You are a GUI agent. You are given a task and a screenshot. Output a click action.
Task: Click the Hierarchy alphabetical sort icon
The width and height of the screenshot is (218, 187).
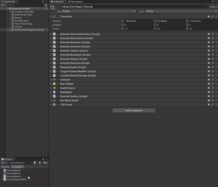pos(46,5)
